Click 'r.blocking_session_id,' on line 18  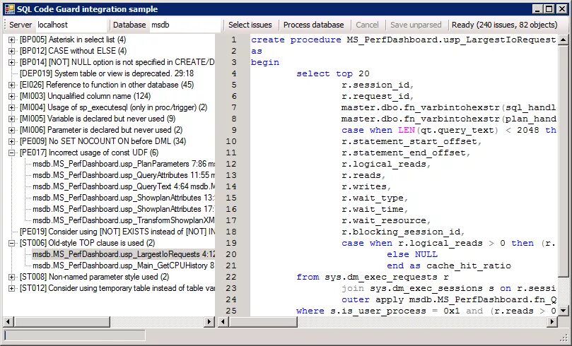(x=403, y=232)
